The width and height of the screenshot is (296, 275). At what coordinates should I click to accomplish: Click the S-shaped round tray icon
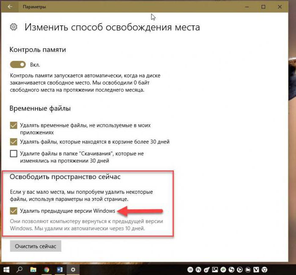pyautogui.click(x=232, y=269)
